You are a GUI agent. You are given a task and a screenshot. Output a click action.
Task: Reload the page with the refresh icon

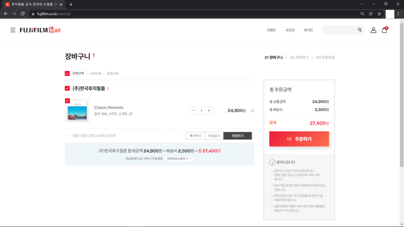tap(23, 14)
